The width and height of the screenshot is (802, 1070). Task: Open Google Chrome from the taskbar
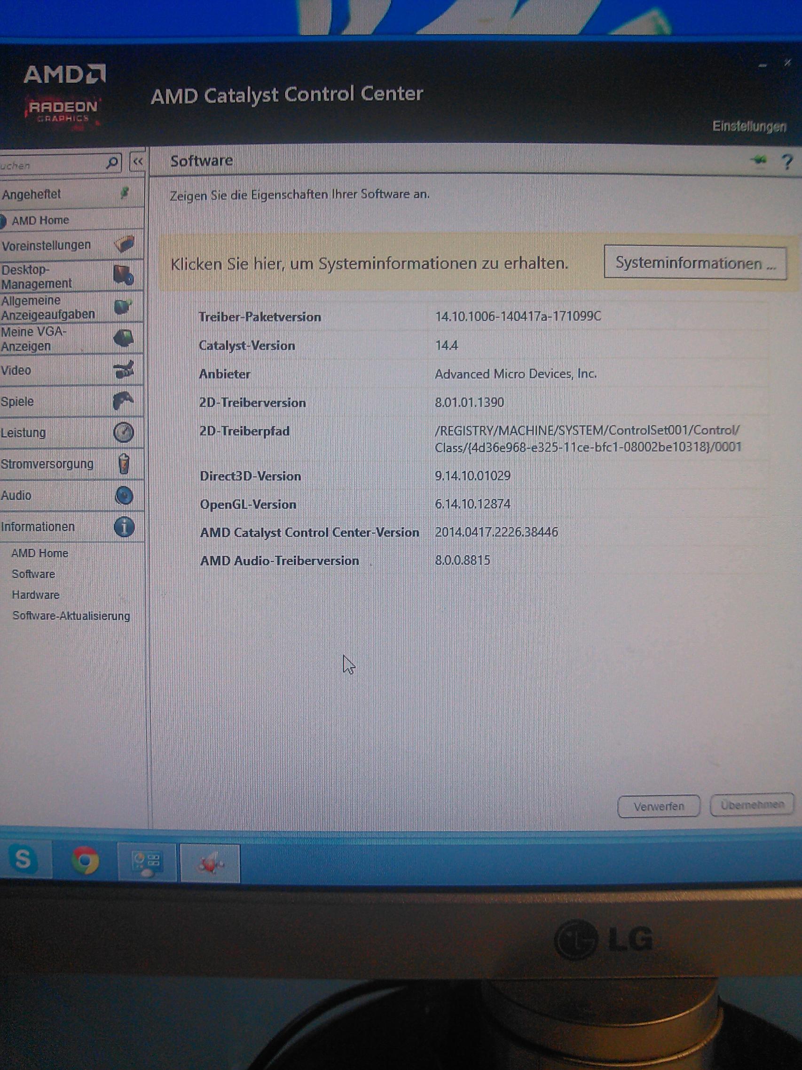click(85, 861)
